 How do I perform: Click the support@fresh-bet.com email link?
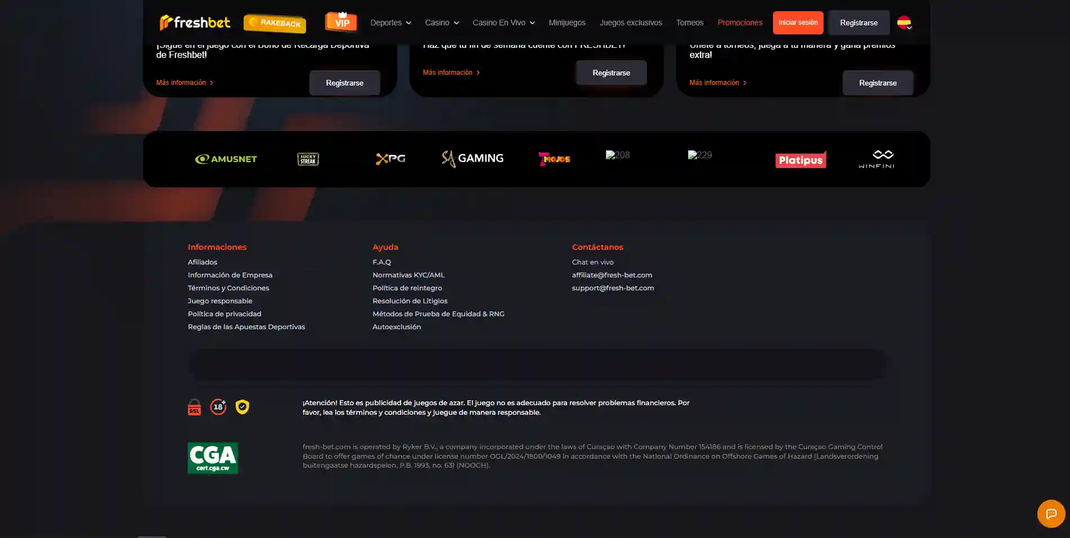tap(613, 288)
